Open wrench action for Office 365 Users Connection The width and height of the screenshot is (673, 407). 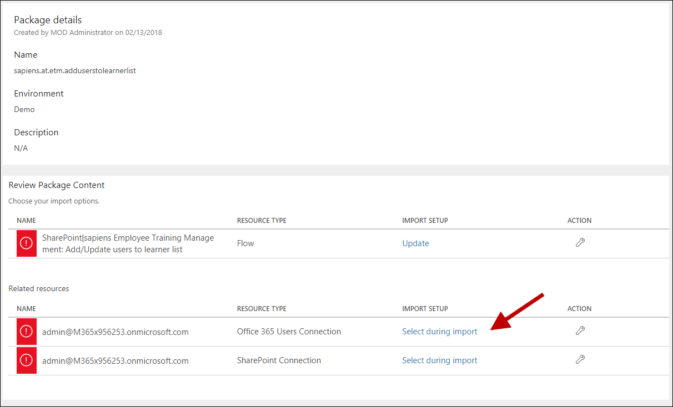(580, 330)
